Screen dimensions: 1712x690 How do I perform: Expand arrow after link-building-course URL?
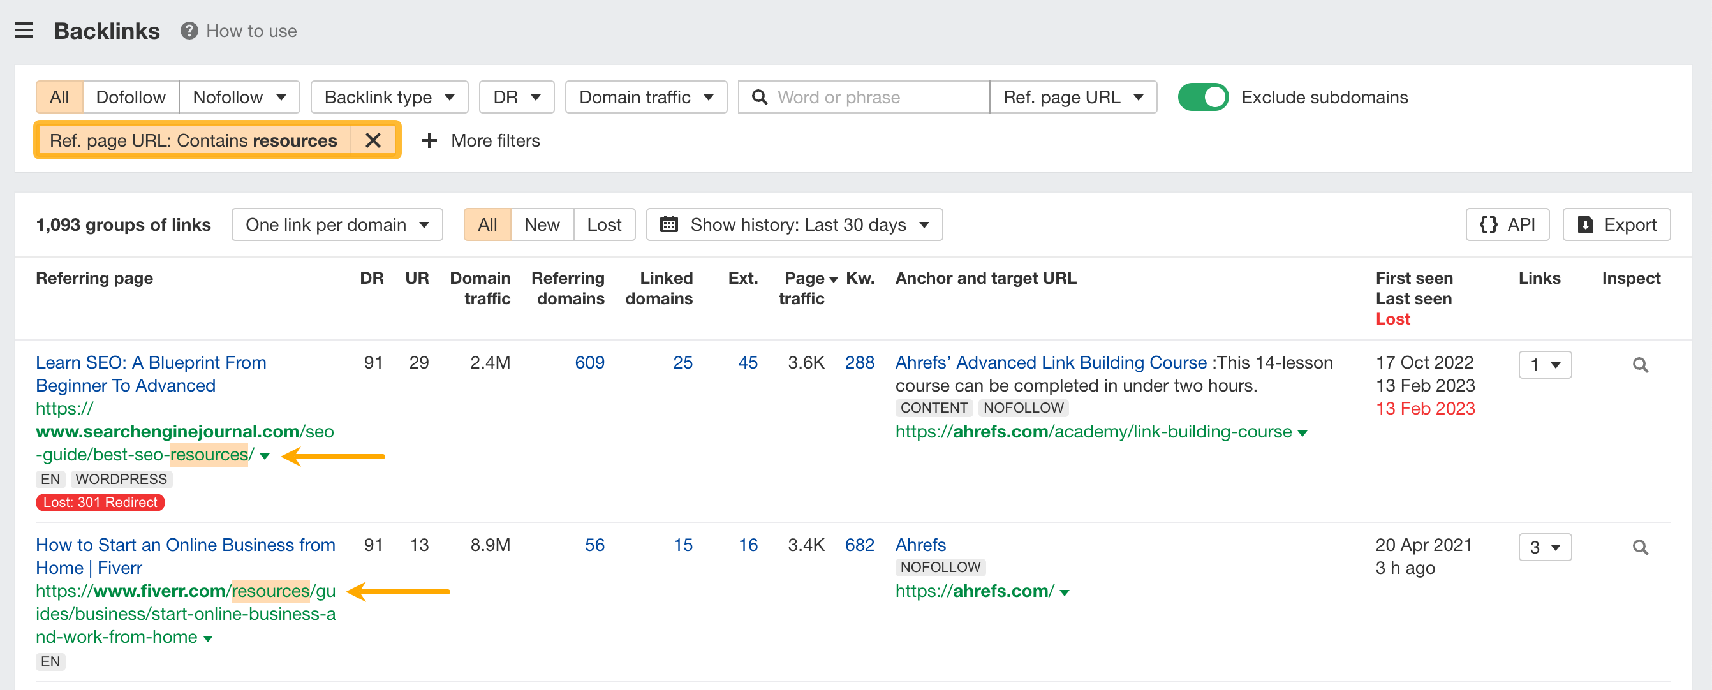coord(1302,433)
